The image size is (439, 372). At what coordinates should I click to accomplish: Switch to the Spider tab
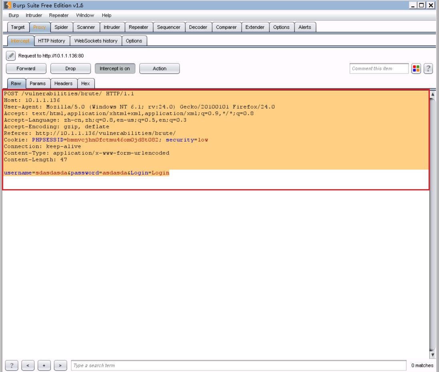(61, 27)
